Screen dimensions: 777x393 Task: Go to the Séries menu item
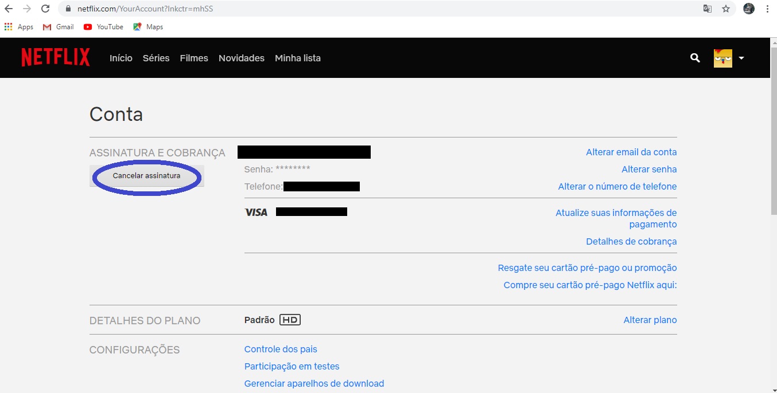coord(156,58)
